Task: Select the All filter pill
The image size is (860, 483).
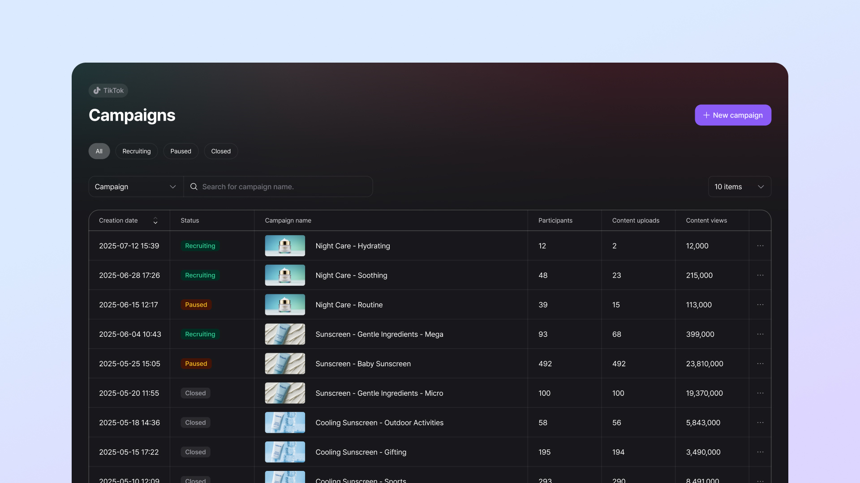Action: tap(99, 151)
